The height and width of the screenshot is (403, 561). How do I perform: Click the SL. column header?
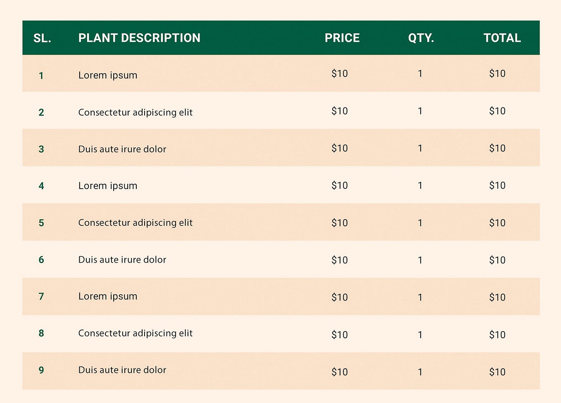pos(42,38)
